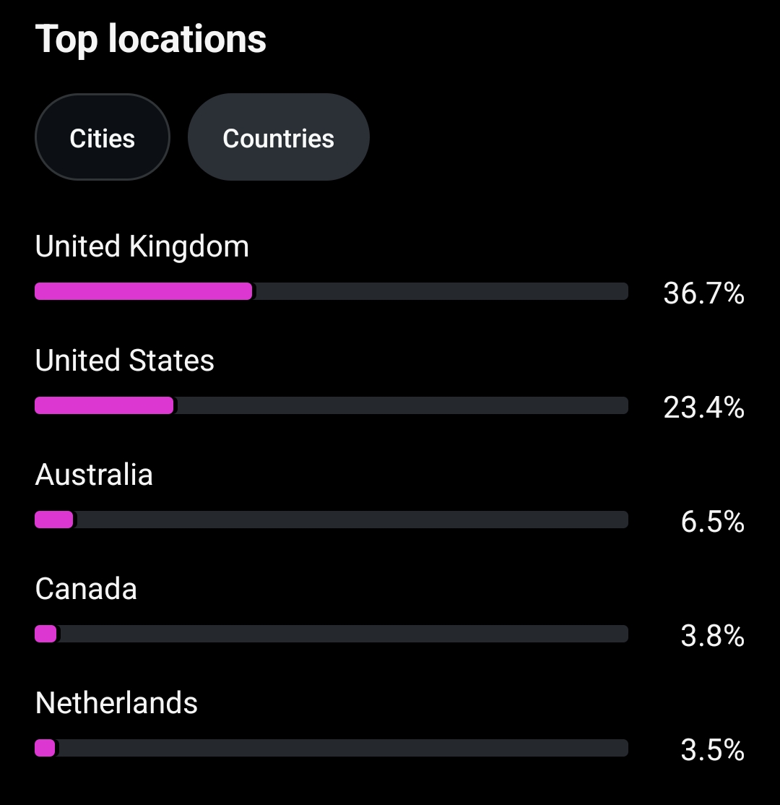780x805 pixels.
Task: Click pink filled part of United States bar
Action: tap(104, 405)
